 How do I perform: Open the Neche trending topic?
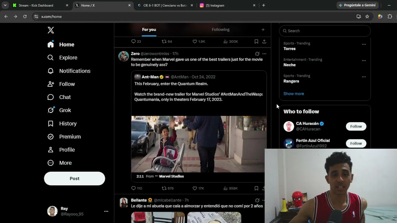tap(289, 65)
